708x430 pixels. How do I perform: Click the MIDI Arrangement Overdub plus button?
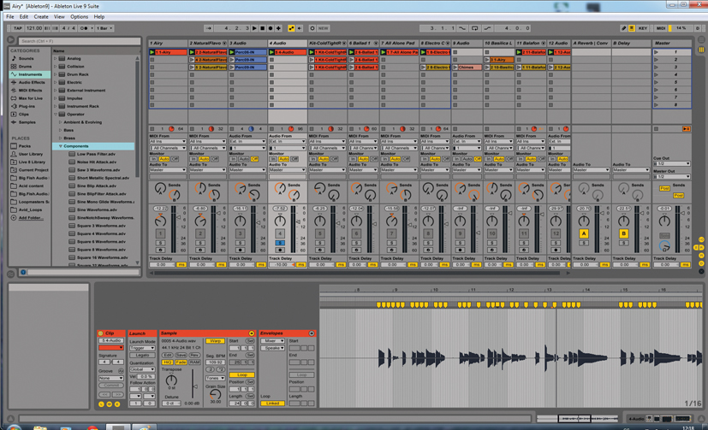[278, 28]
